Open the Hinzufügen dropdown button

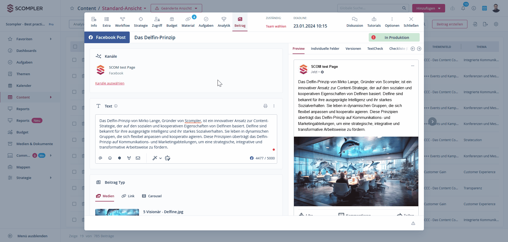point(428,8)
